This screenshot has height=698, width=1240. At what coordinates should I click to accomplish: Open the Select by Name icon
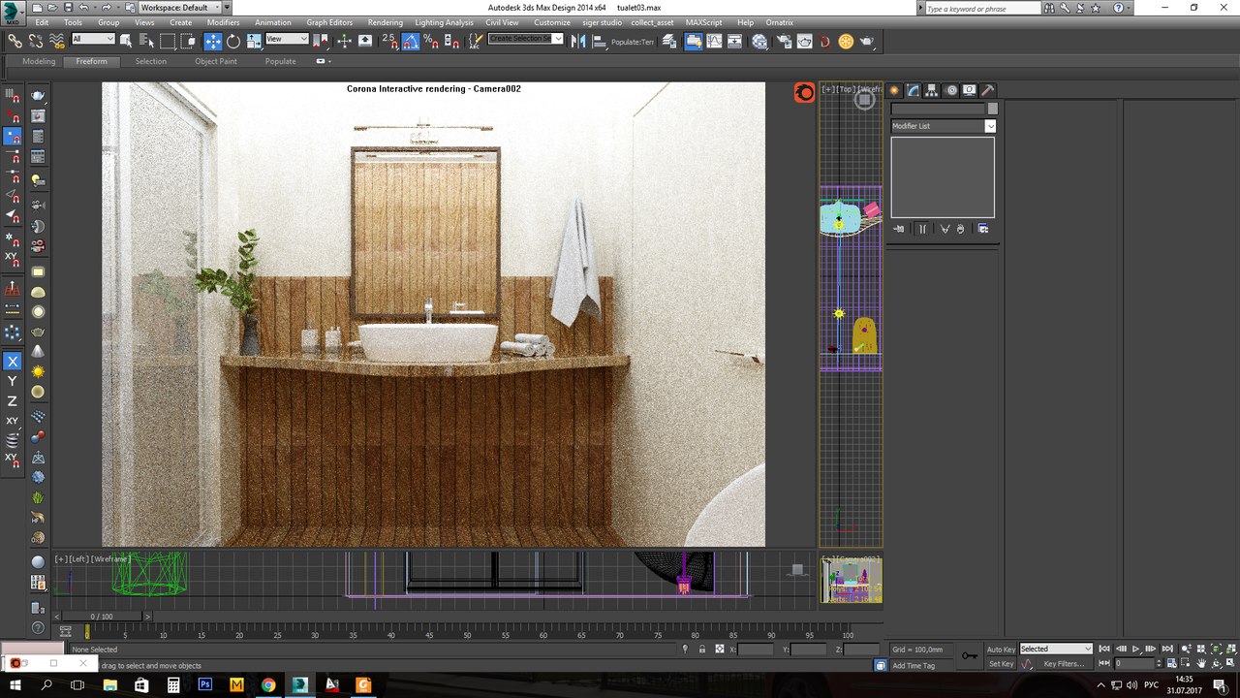[147, 41]
